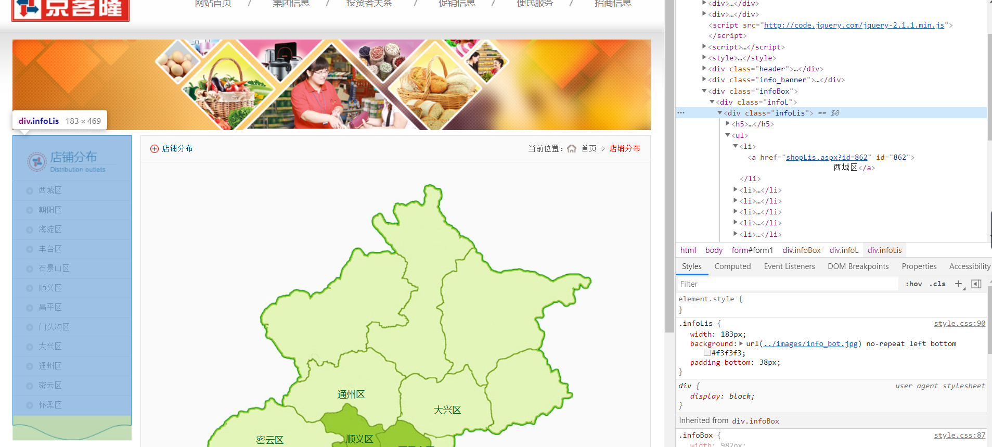Viewport: 992px width, 447px height.
Task: Collapse the ul element node
Action: 728,135
